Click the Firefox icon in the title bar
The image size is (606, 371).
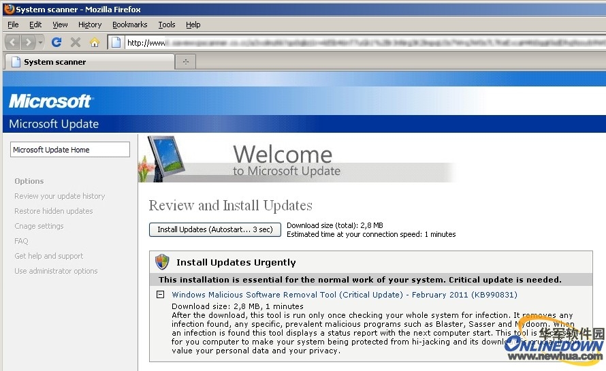coord(10,9)
